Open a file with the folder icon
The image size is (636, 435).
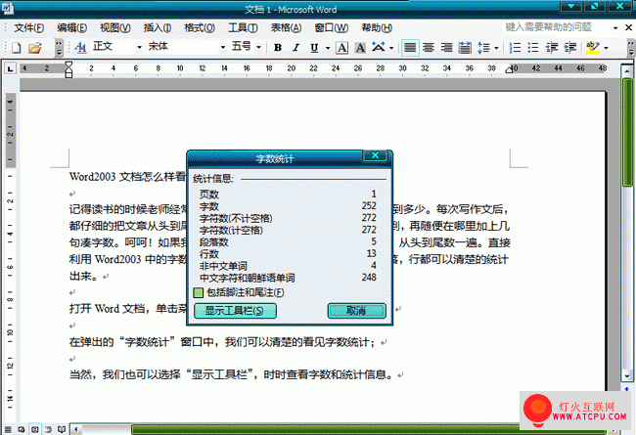[x=35, y=48]
